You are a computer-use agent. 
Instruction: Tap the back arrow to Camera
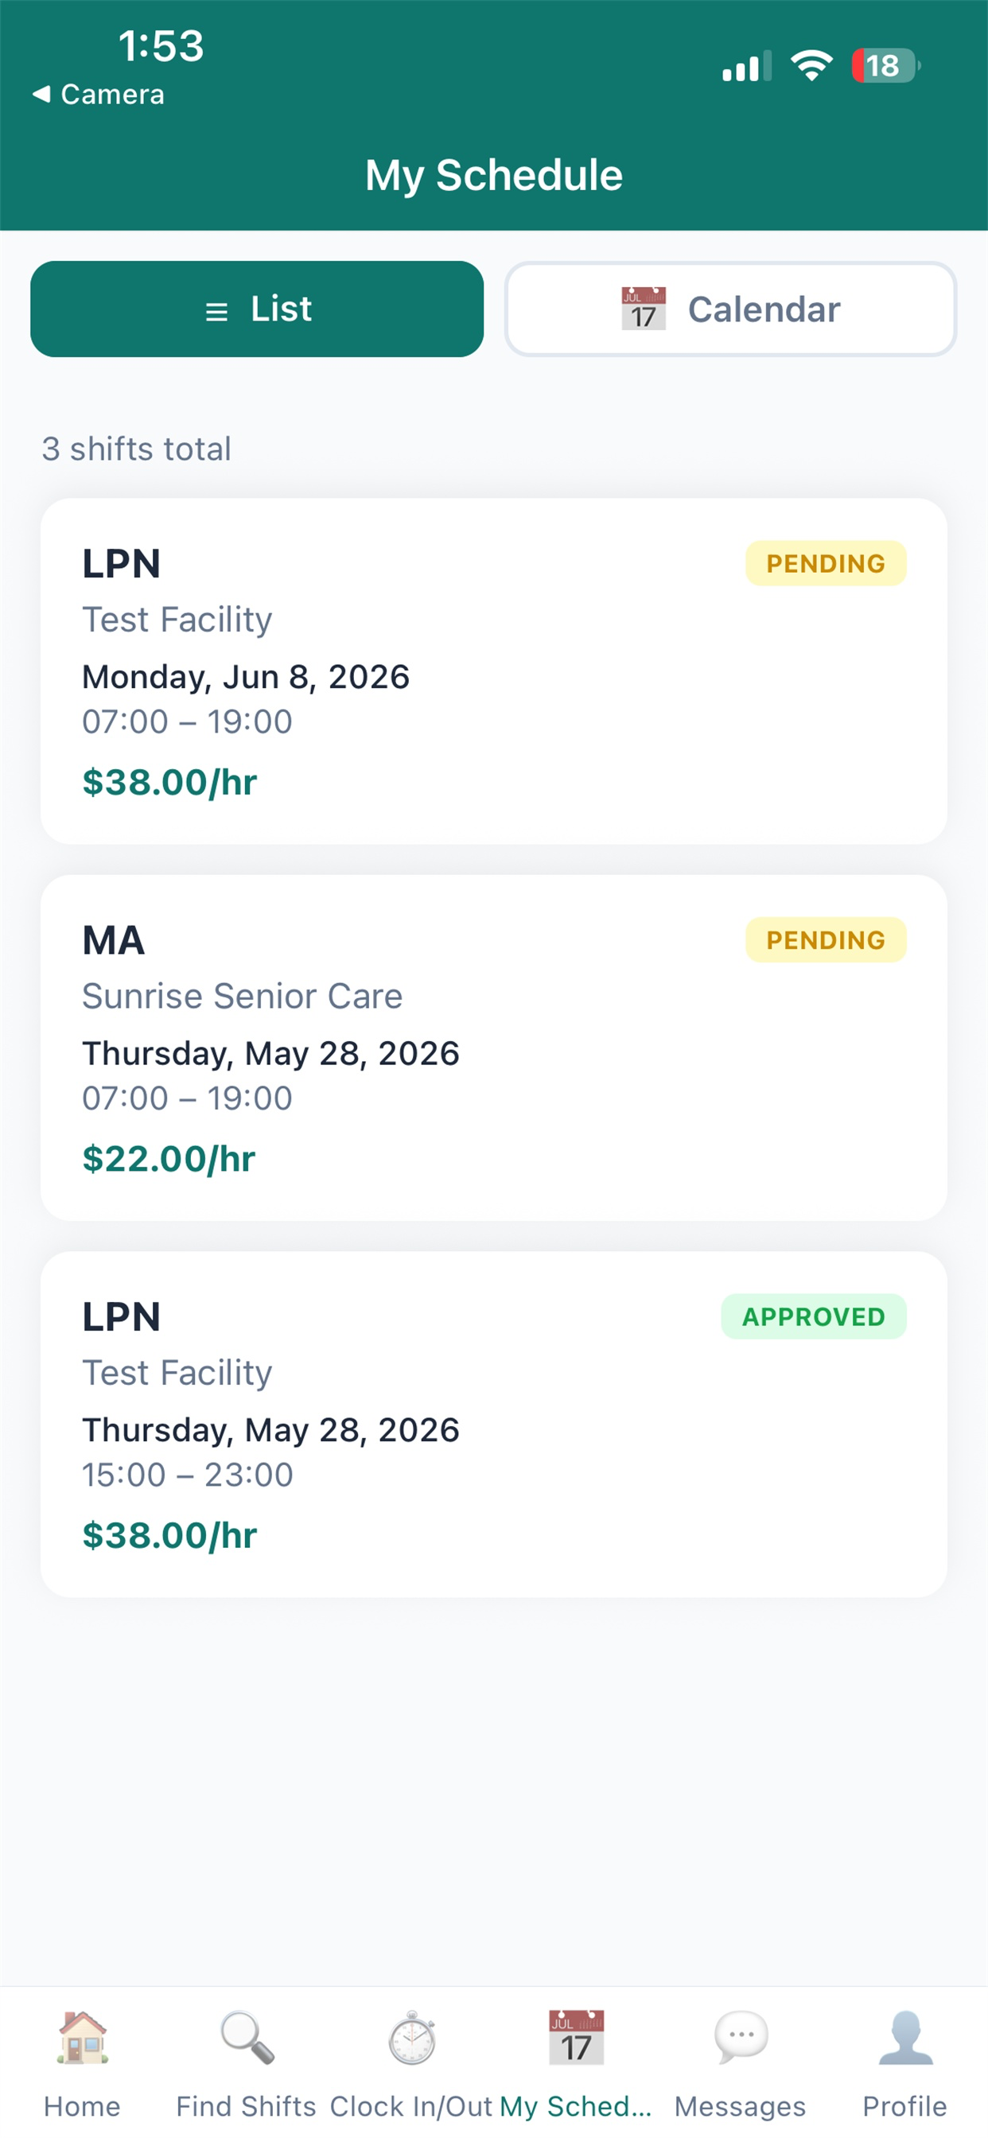(41, 94)
